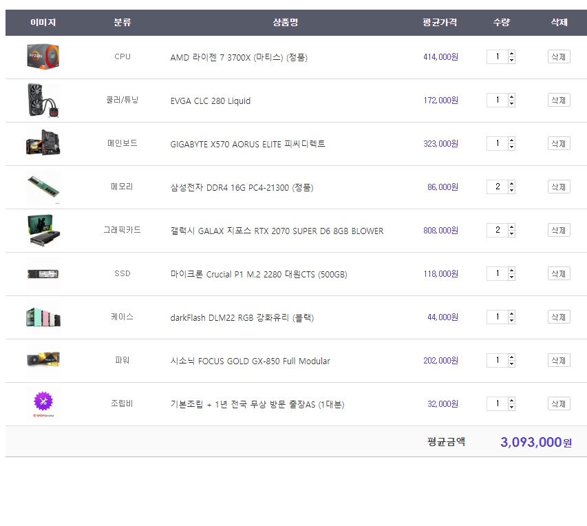Click the 평균가격 column header
The image size is (587, 526).
click(440, 22)
